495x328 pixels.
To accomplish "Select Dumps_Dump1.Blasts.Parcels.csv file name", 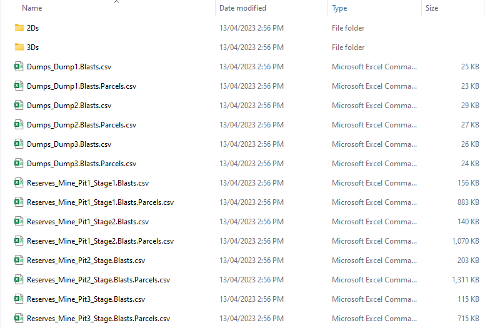I will [81, 86].
